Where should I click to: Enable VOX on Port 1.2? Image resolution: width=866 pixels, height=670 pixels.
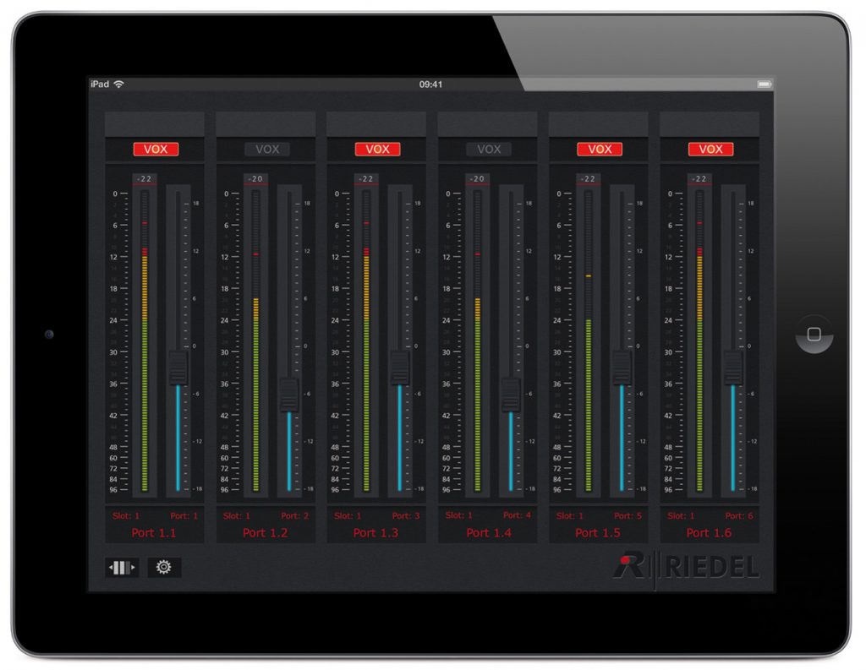266,150
